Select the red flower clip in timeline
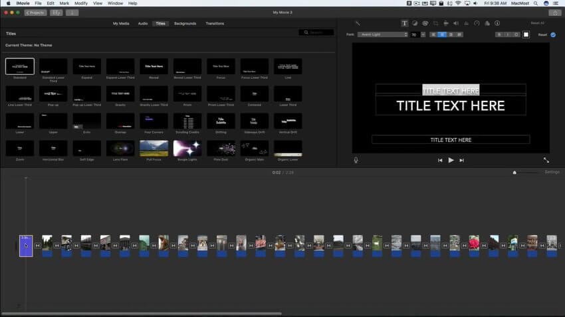The image size is (565, 317). pos(474,246)
